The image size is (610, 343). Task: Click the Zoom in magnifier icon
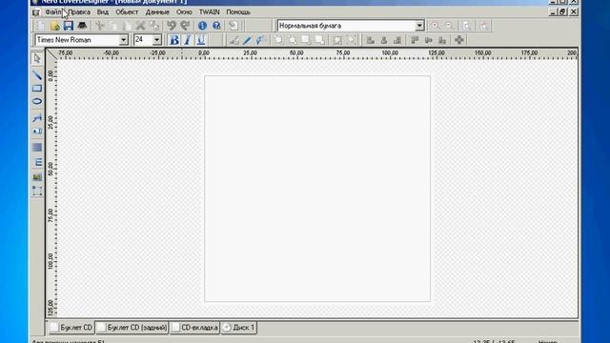coord(436,26)
